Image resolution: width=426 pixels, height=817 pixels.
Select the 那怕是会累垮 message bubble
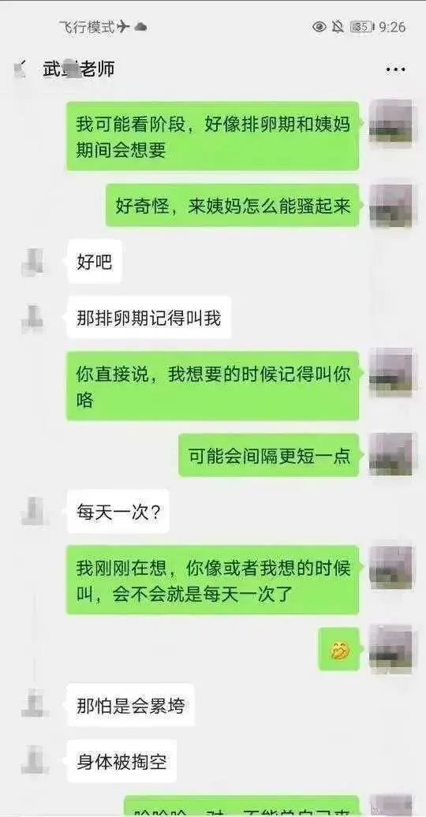pyautogui.click(x=130, y=706)
